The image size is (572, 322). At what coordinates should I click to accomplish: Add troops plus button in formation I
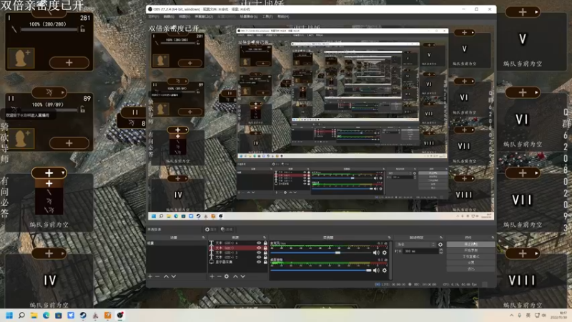pyautogui.click(x=69, y=63)
